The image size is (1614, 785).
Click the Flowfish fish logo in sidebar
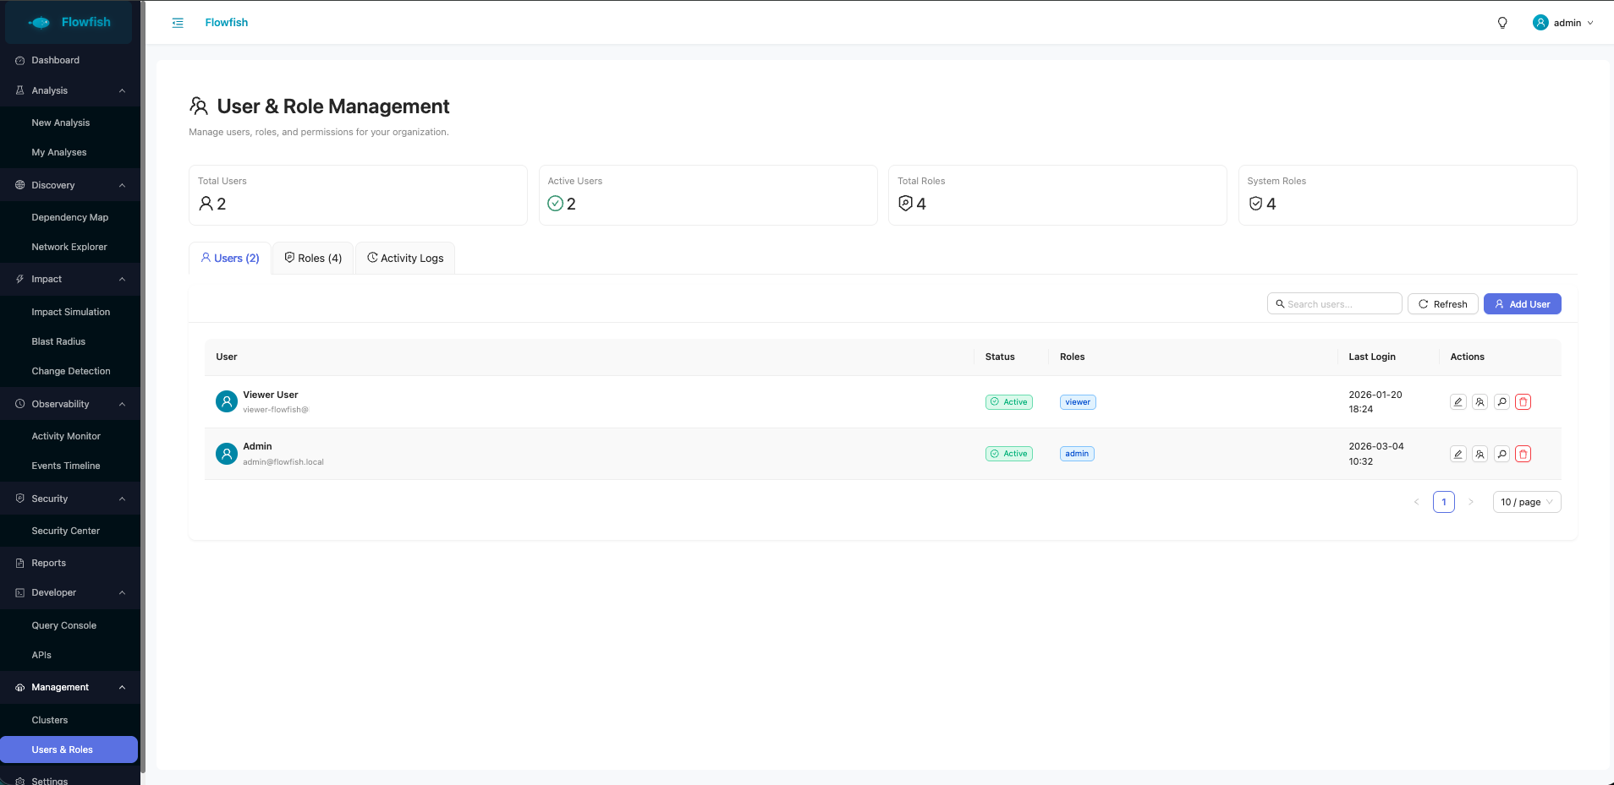point(39,23)
